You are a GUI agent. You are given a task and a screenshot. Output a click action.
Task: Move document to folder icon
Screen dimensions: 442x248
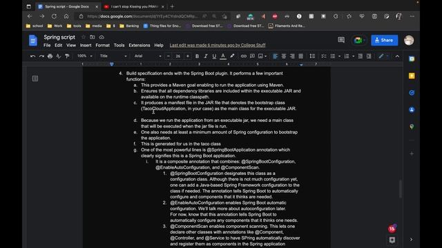pyautogui.click(x=92, y=37)
